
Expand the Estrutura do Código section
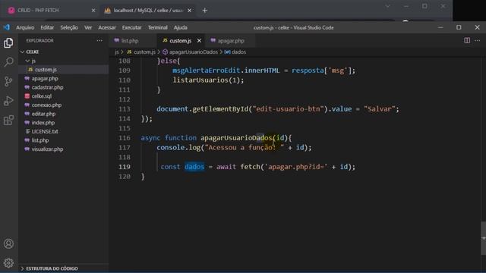point(52,268)
